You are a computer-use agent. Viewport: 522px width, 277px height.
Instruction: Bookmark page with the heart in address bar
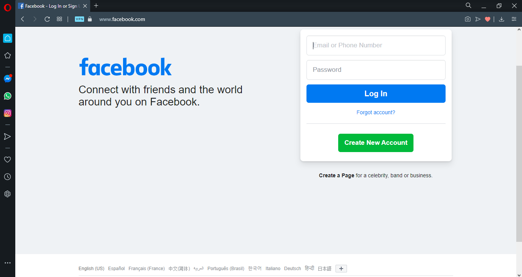coord(488,19)
